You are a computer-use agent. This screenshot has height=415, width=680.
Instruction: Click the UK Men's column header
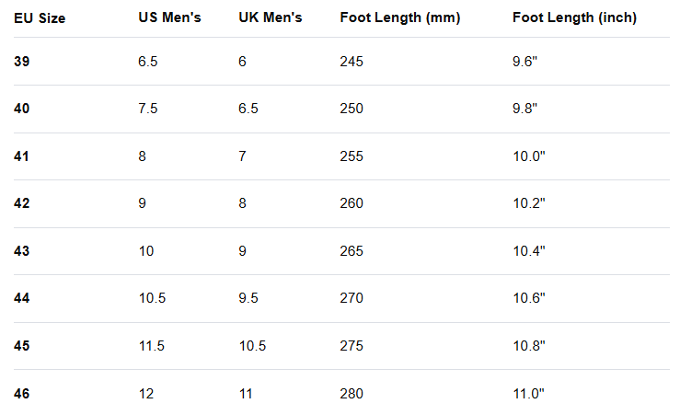point(270,17)
